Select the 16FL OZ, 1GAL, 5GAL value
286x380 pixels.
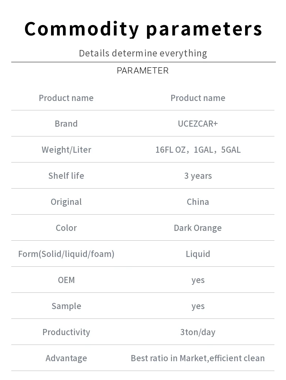(198, 150)
